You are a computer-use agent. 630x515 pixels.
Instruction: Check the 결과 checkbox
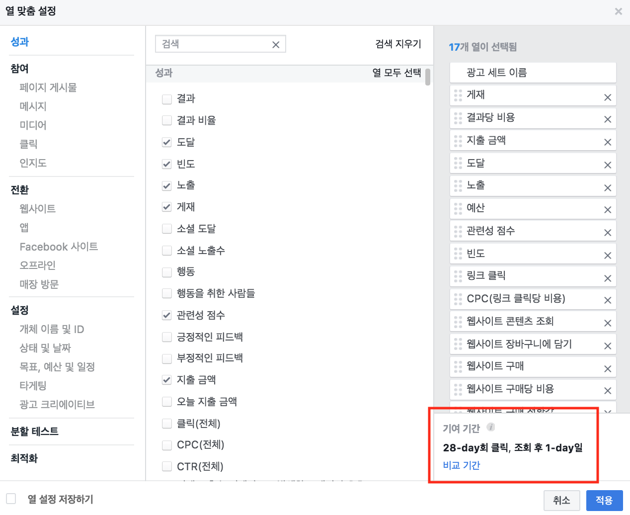(167, 98)
